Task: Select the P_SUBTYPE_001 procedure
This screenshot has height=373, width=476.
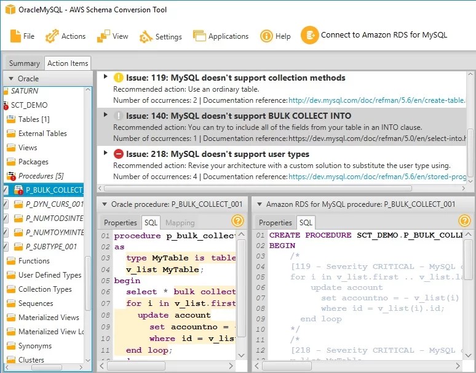Action: tap(51, 247)
